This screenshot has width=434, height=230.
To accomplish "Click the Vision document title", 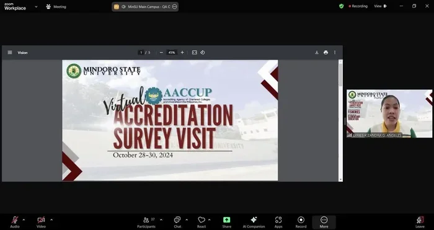I will coord(22,53).
